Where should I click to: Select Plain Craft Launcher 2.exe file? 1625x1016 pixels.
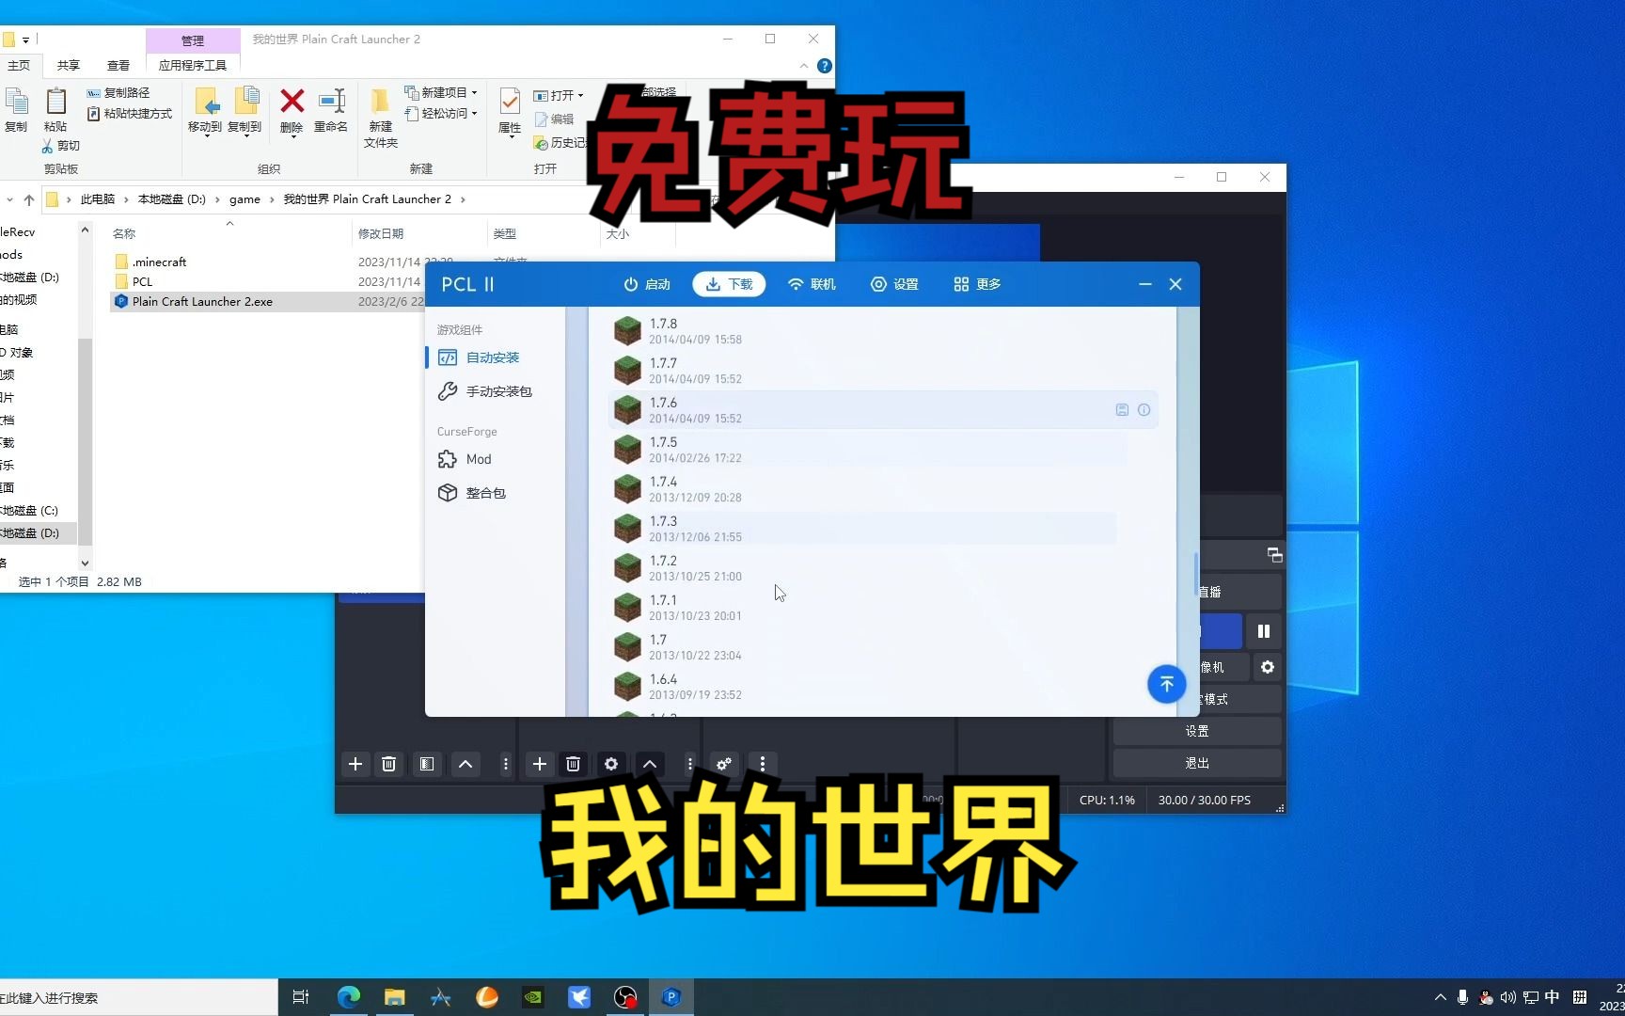click(202, 302)
